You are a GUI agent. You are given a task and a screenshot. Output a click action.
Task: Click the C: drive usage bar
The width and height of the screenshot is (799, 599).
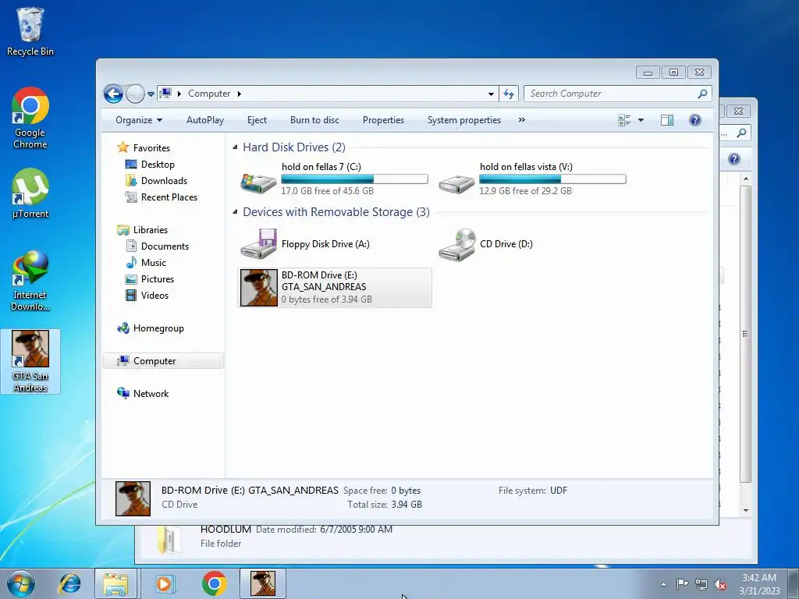point(355,179)
